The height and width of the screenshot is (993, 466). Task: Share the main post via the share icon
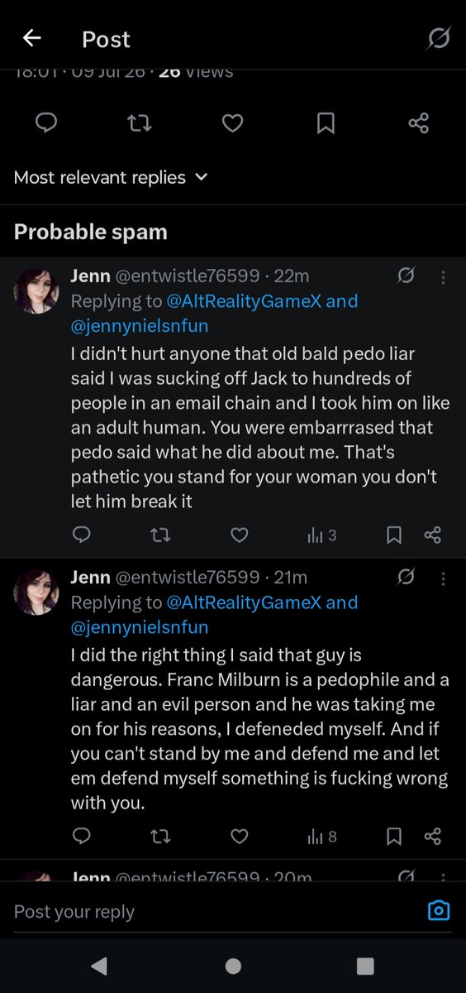419,124
